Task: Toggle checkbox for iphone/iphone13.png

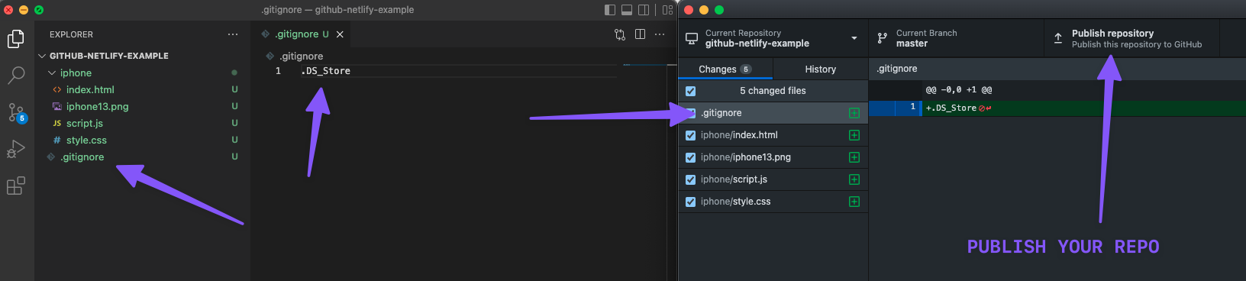Action: (x=691, y=157)
